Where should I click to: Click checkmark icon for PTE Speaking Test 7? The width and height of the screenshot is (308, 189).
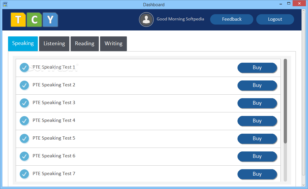[x=24, y=174]
